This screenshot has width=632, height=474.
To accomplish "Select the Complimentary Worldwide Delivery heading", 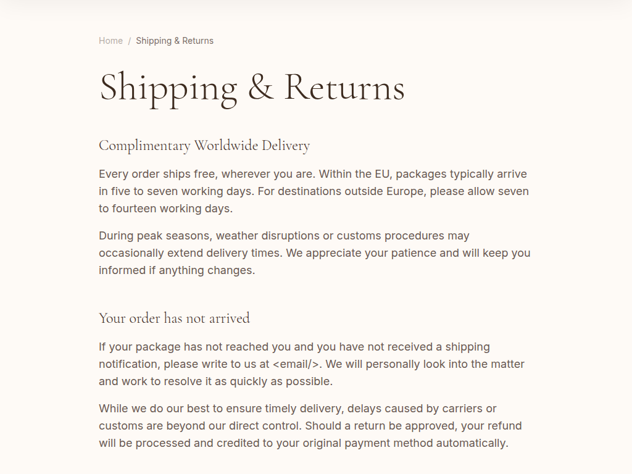I will coord(204,146).
